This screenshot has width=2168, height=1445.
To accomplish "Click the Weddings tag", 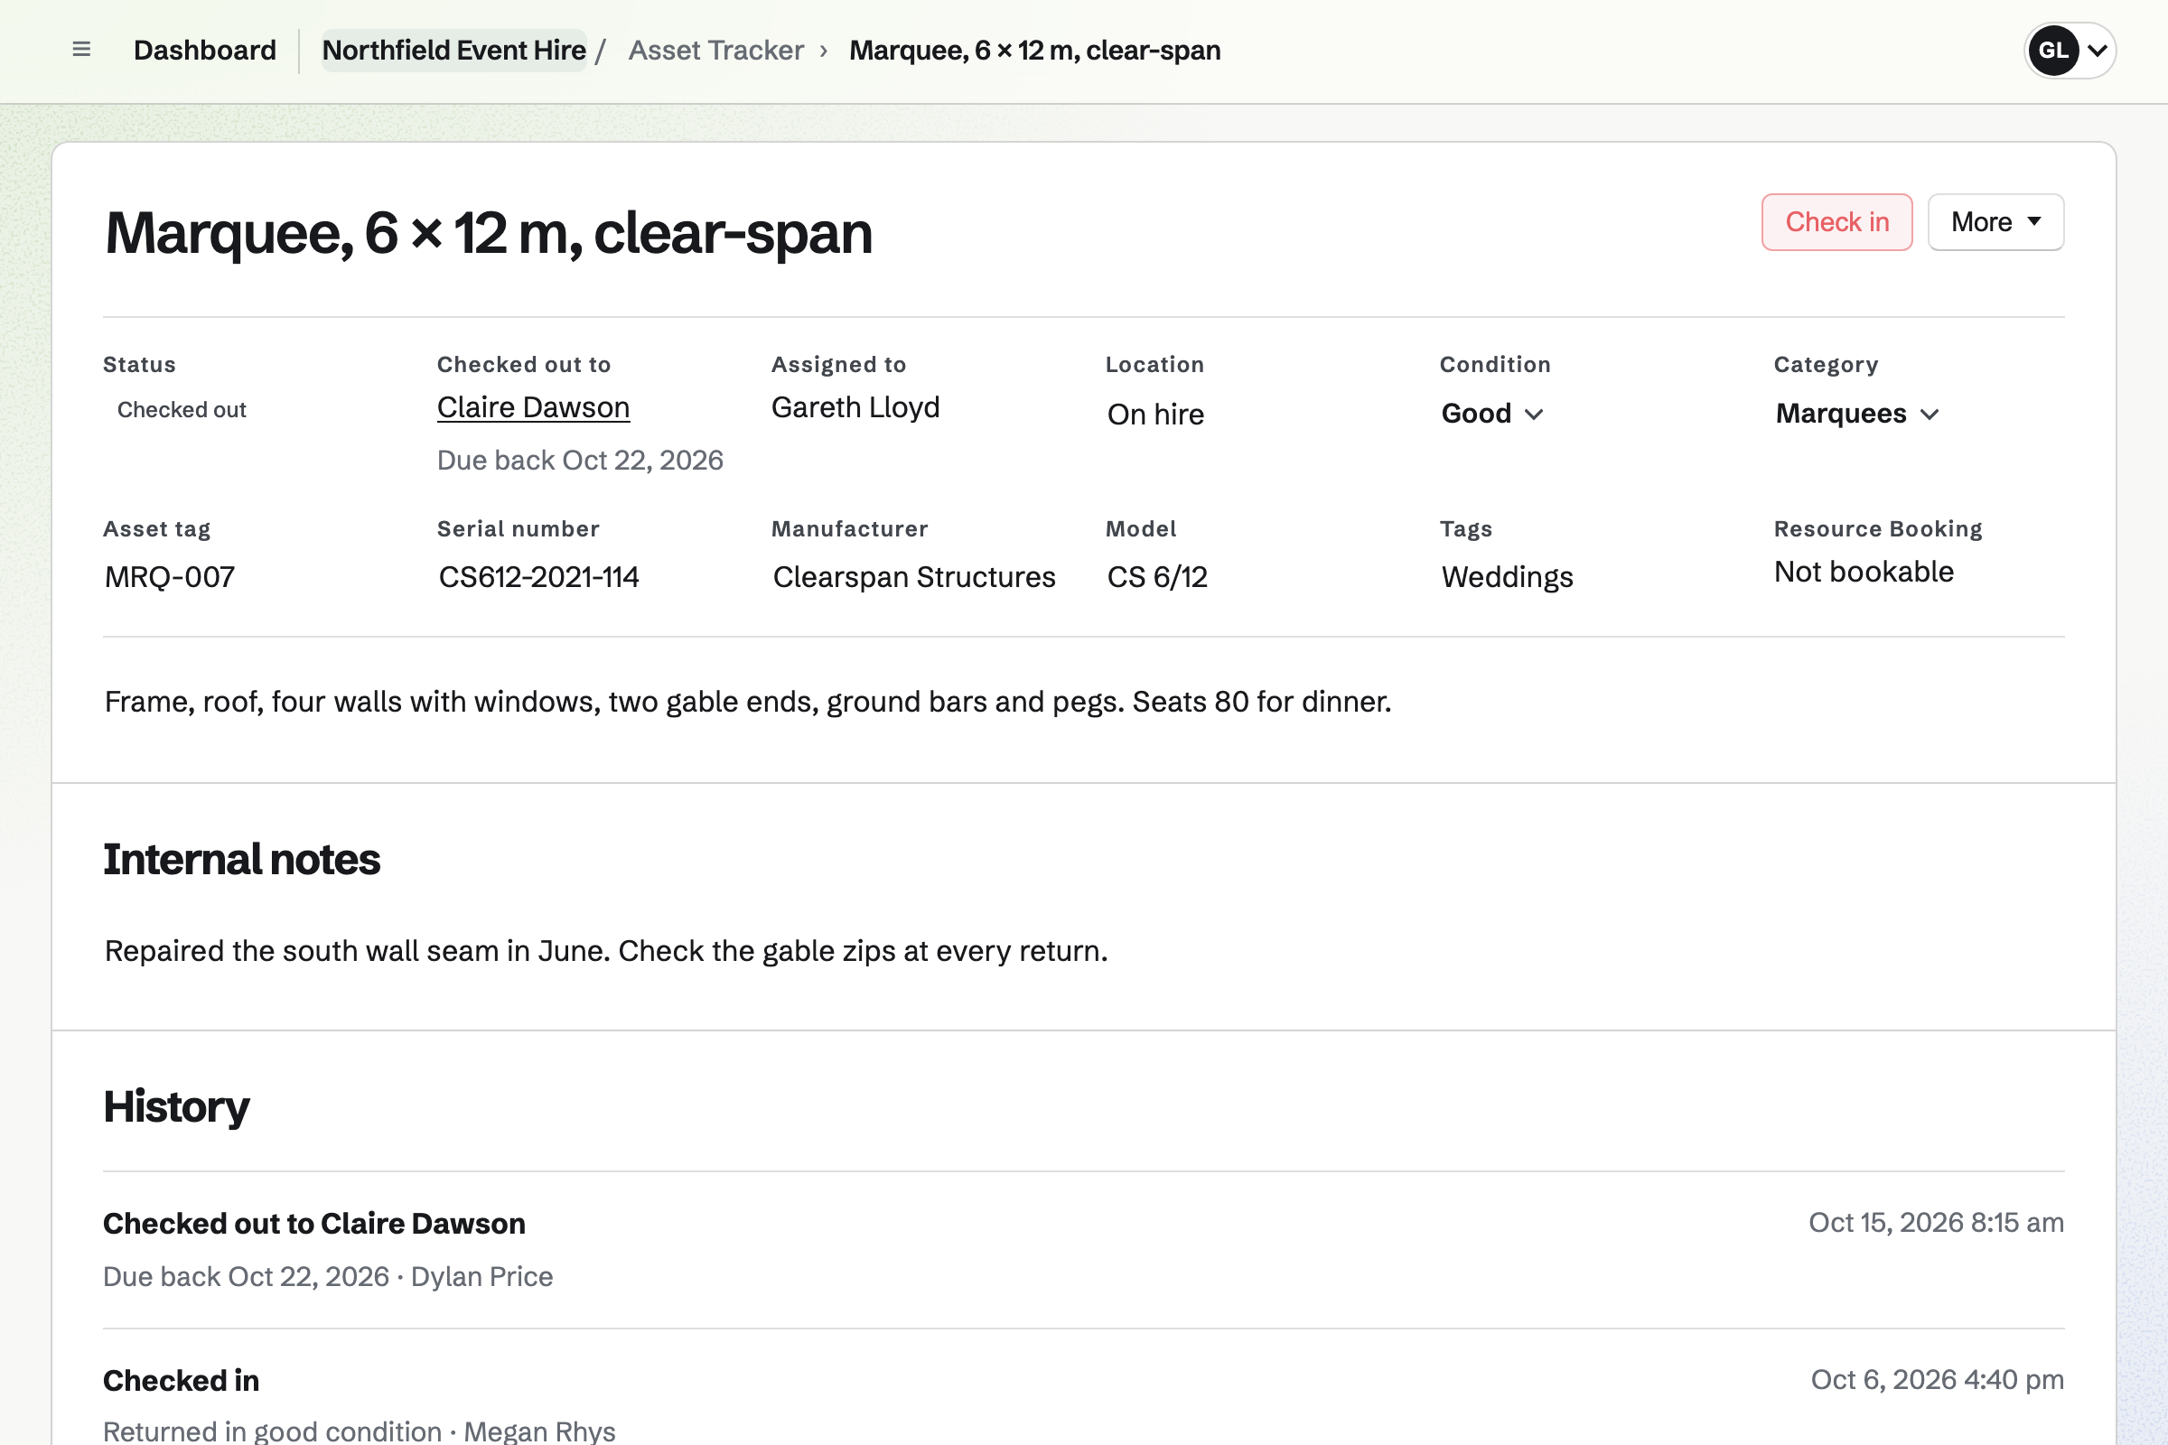I will (x=1507, y=577).
